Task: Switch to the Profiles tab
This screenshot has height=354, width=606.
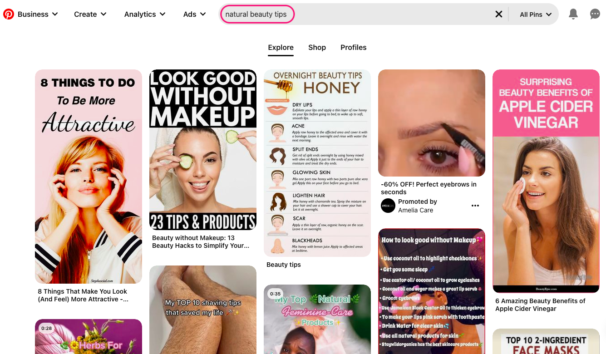Action: 353,47
